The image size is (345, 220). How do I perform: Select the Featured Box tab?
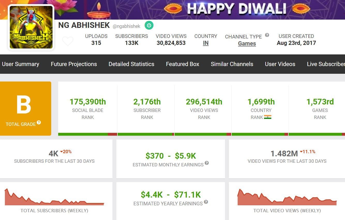(x=182, y=64)
